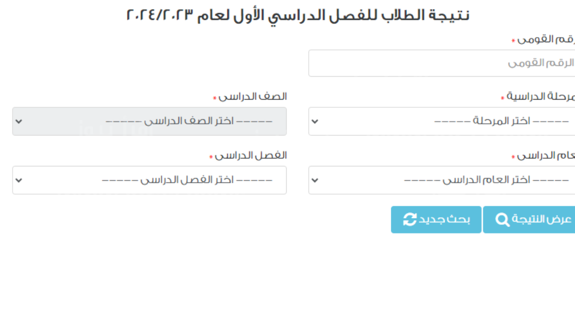The width and height of the screenshot is (575, 323).
Task: Click the red asterisk beside الصف الدراسى
Action: (215, 98)
